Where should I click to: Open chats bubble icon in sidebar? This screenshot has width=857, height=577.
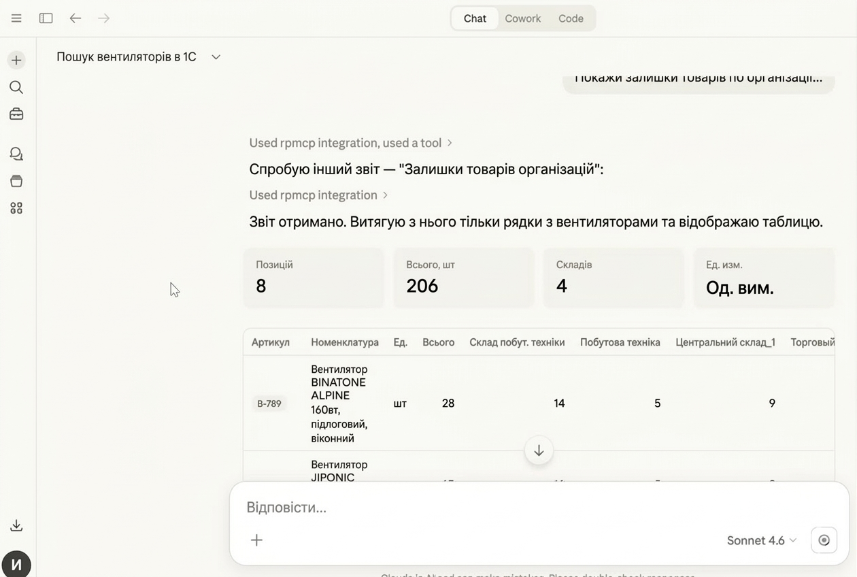16,154
